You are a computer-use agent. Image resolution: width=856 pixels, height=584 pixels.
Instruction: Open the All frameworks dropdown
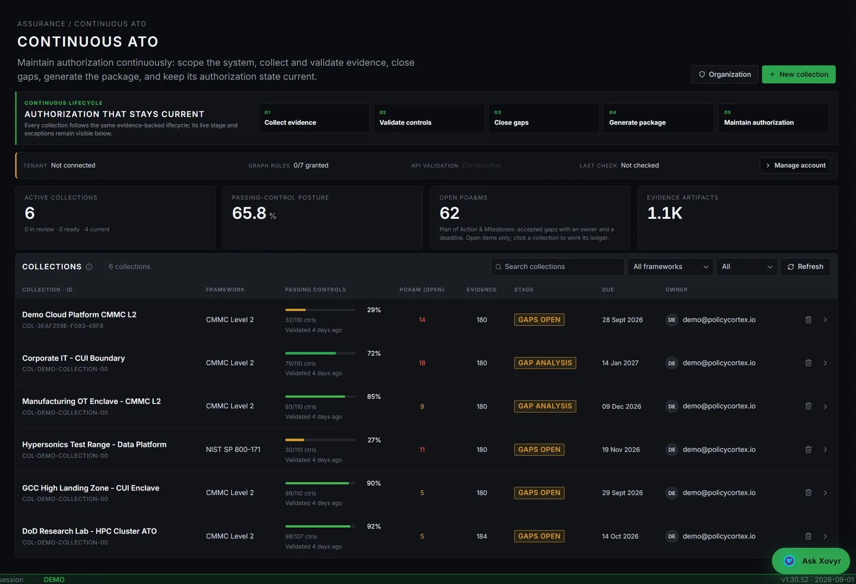(670, 267)
